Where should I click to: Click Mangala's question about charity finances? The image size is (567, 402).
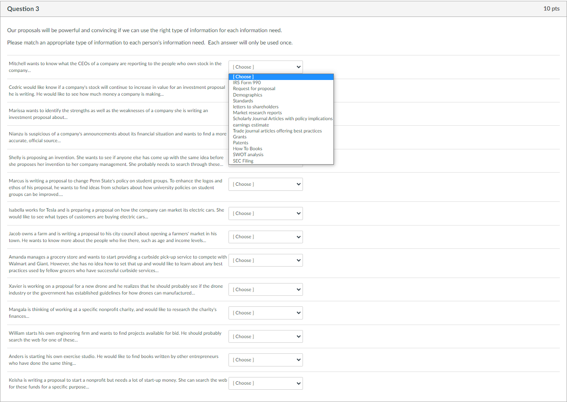tap(113, 313)
